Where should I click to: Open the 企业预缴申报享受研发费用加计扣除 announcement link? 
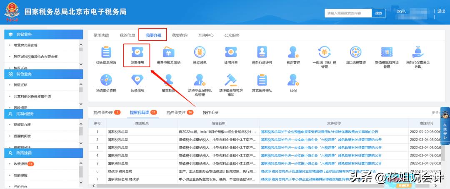[319, 132]
